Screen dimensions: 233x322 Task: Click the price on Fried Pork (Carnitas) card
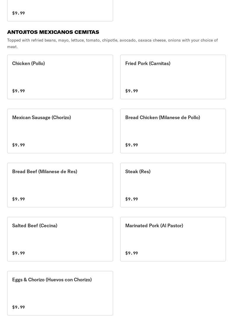point(131,91)
